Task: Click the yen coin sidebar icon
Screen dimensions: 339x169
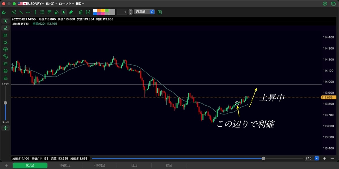Action: [x=5, y=49]
